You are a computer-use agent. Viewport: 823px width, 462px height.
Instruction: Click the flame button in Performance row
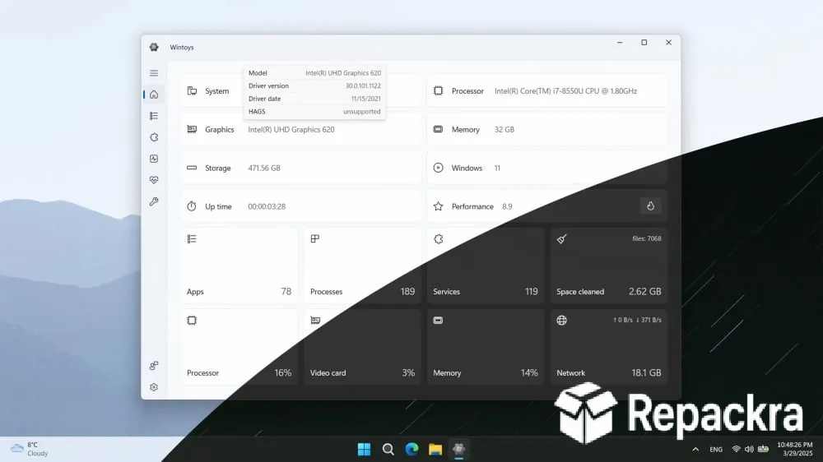650,206
